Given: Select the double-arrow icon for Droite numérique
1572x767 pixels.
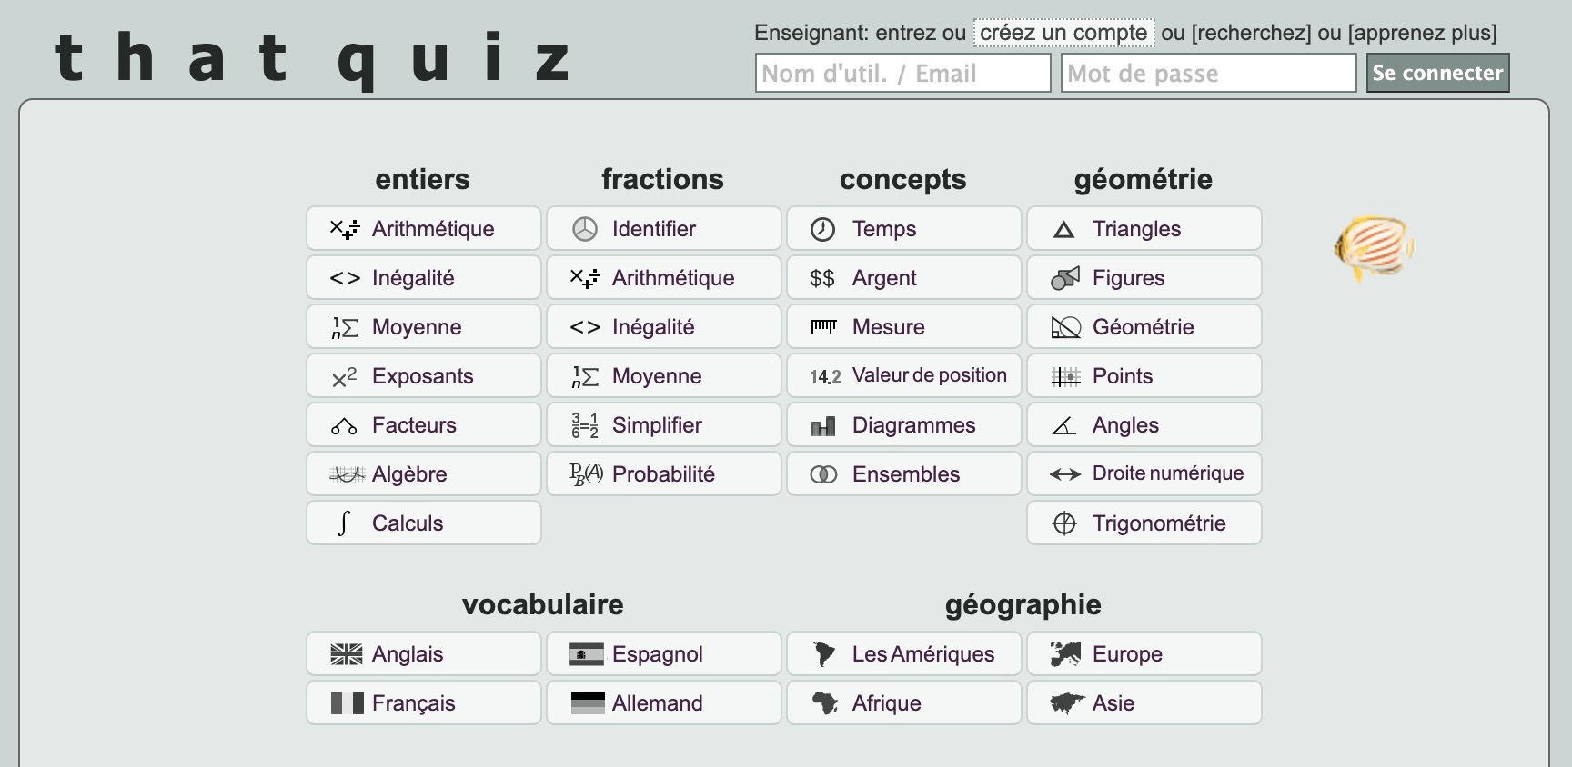Looking at the screenshot, I should coord(1063,473).
